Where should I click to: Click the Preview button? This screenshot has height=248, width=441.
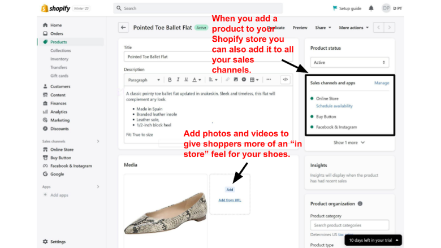pos(300,28)
